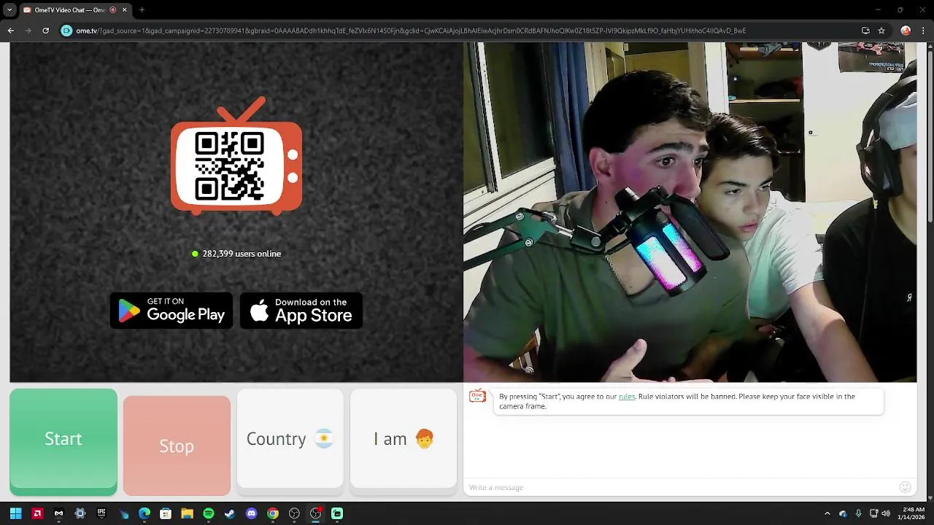Click the install app icon in address bar

pyautogui.click(x=865, y=31)
